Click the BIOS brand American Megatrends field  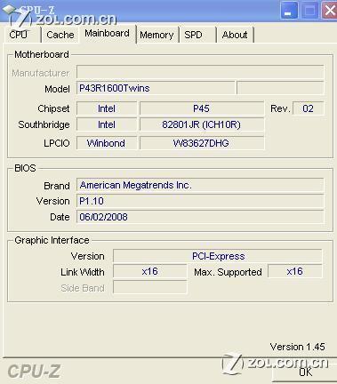click(200, 185)
